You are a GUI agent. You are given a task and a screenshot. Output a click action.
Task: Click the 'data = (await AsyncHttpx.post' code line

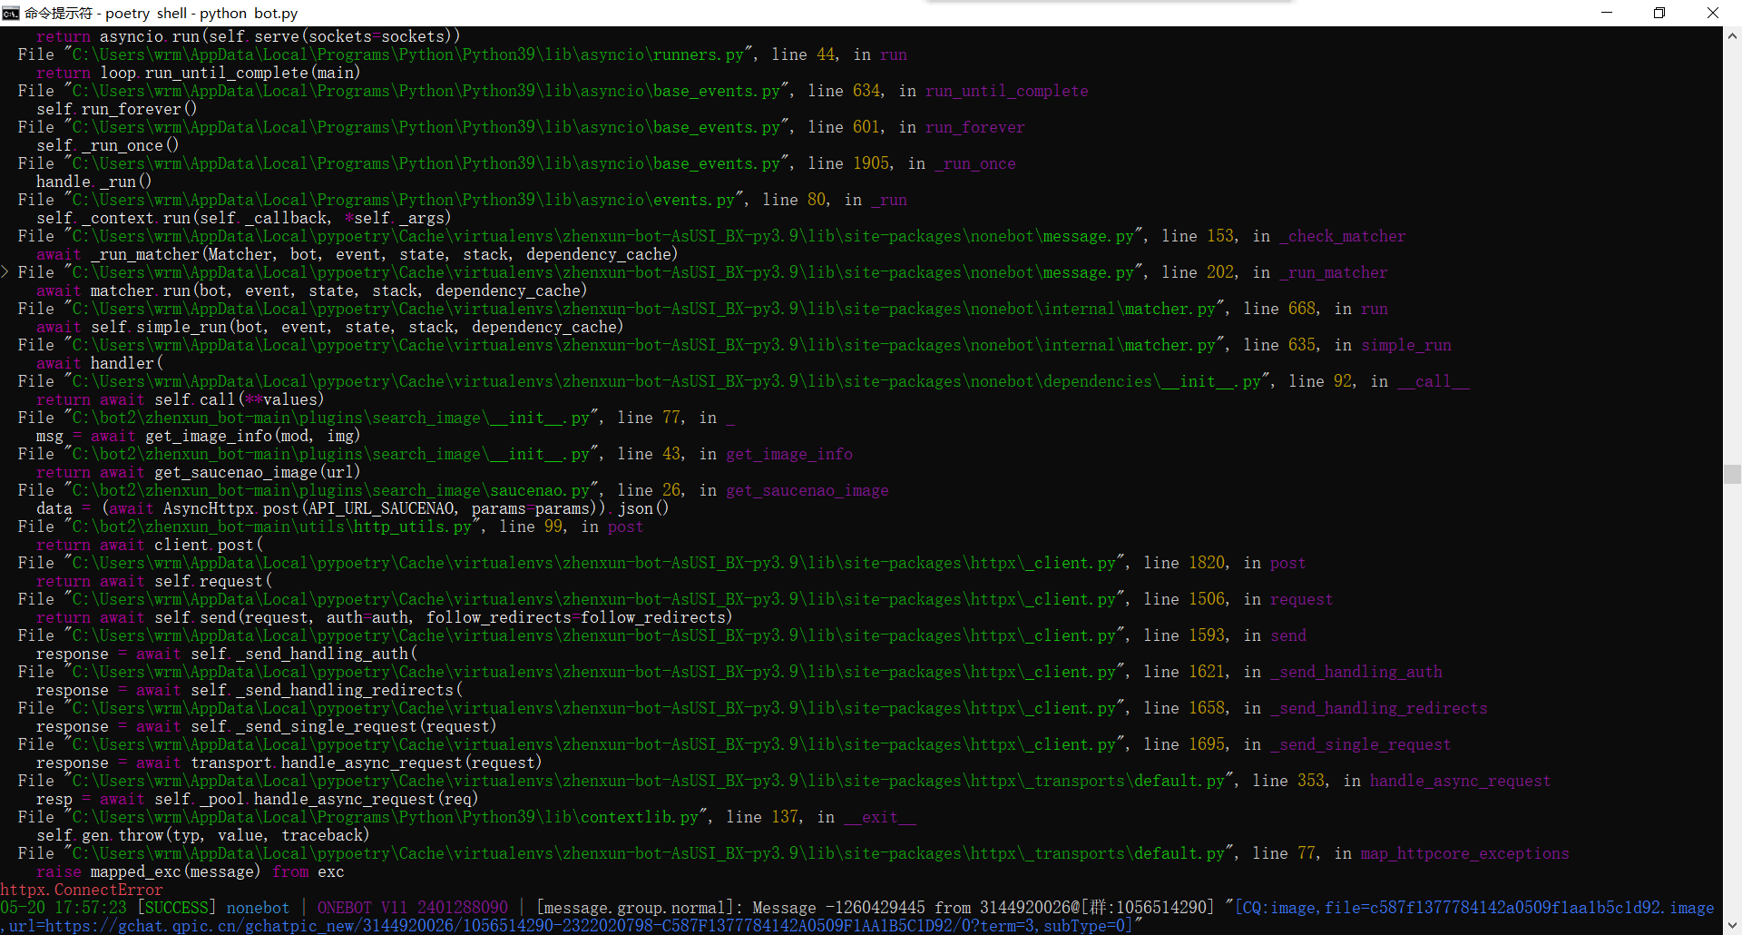[x=352, y=508]
